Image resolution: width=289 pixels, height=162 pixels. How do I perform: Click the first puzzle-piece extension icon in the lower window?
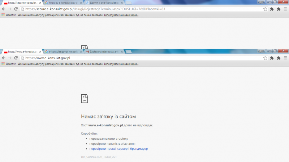click(272, 58)
